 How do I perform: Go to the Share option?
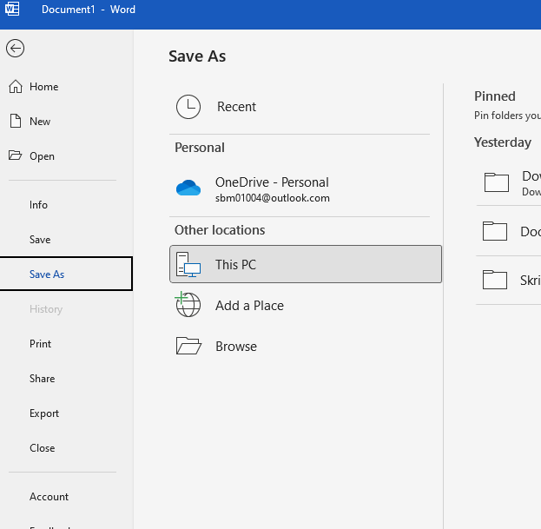click(42, 379)
